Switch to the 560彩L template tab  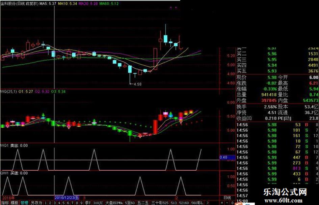[197, 203]
